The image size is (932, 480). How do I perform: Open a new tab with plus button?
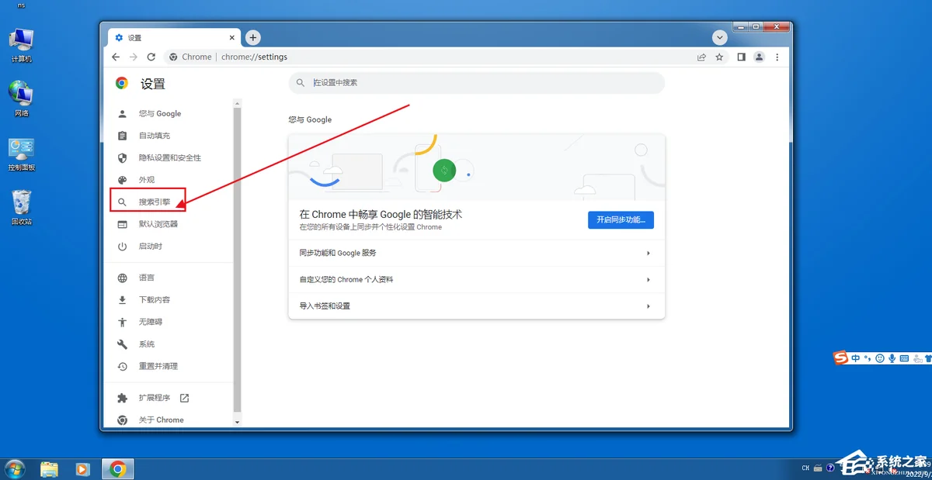(x=253, y=37)
